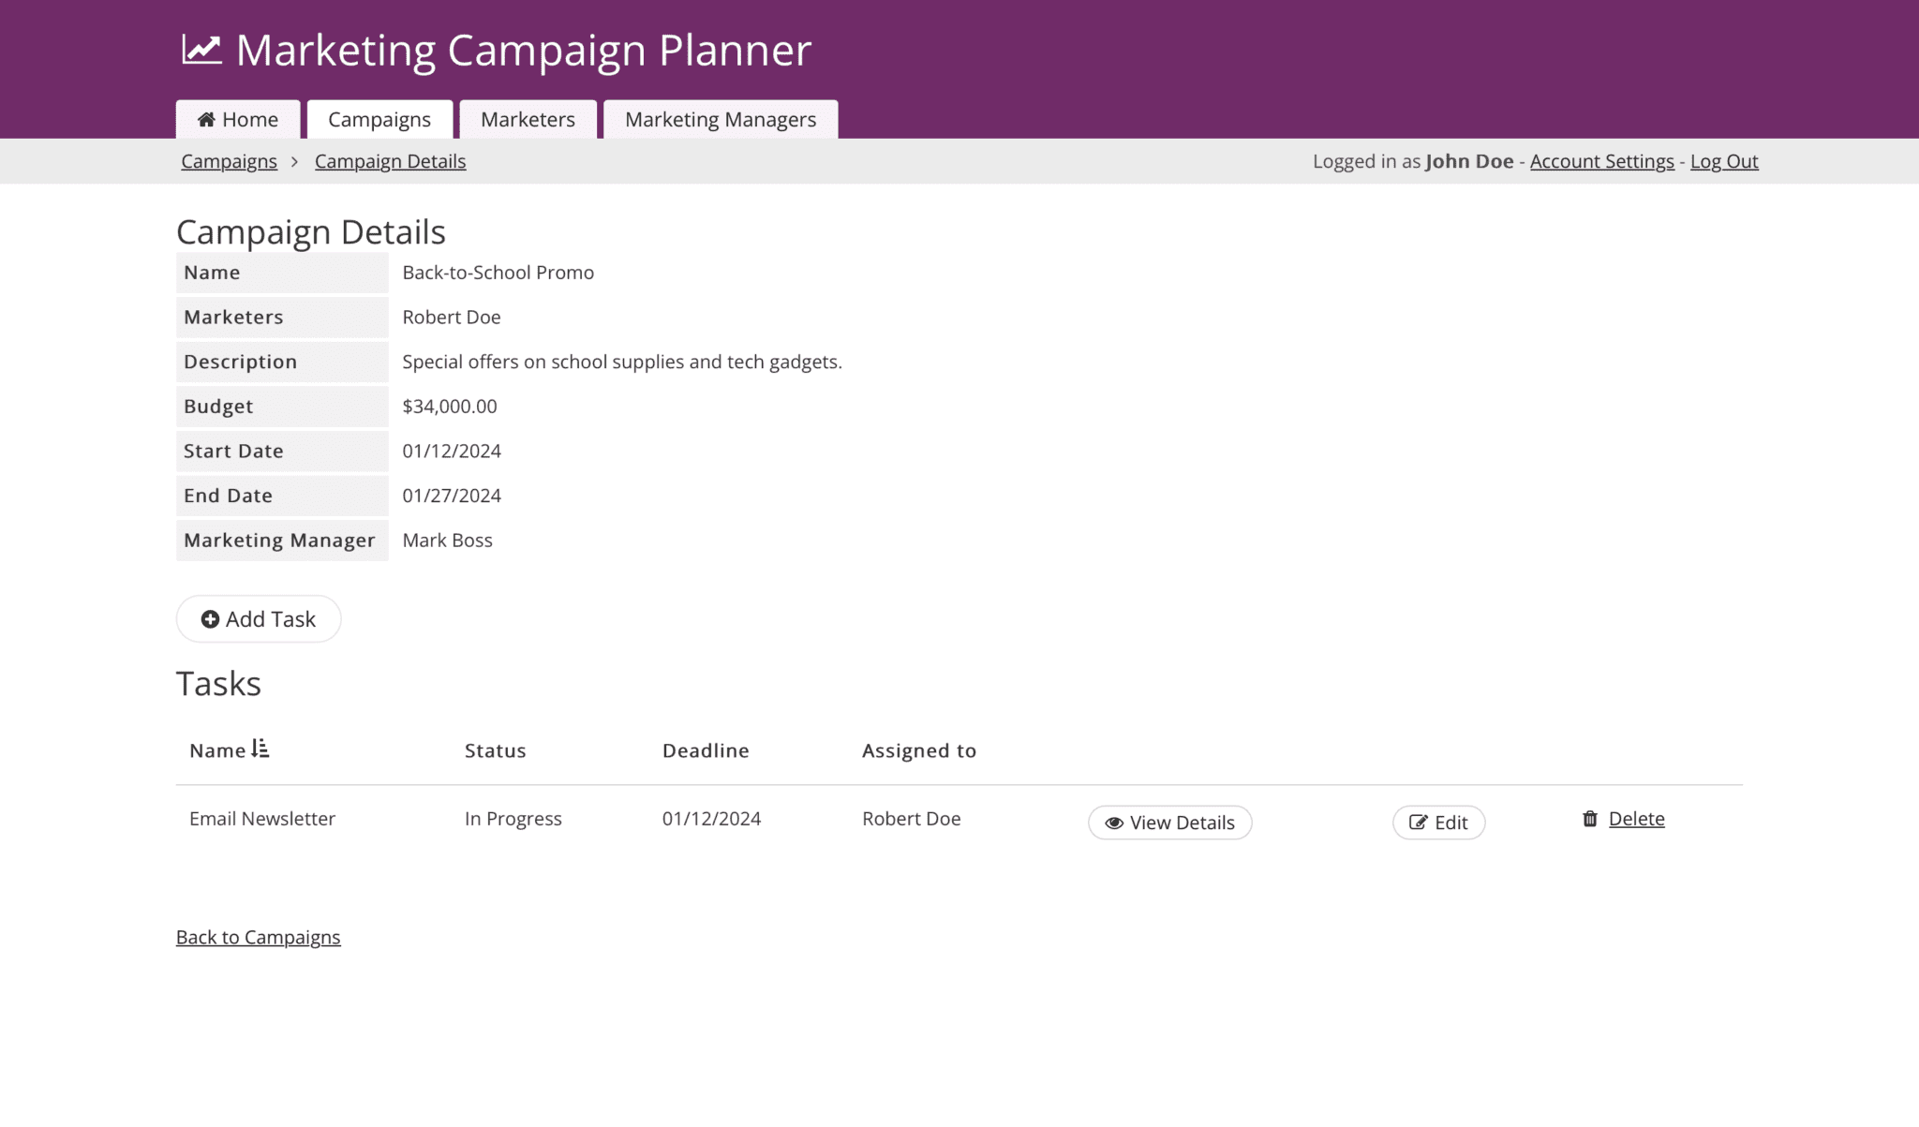Switch to the Campaigns tab
Image resolution: width=1919 pixels, height=1127 pixels.
[x=379, y=119]
